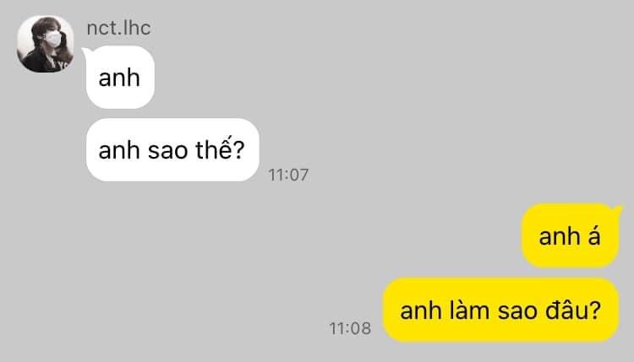Click the first "anh" in "anh làm sao đâu?"

[x=421, y=311]
